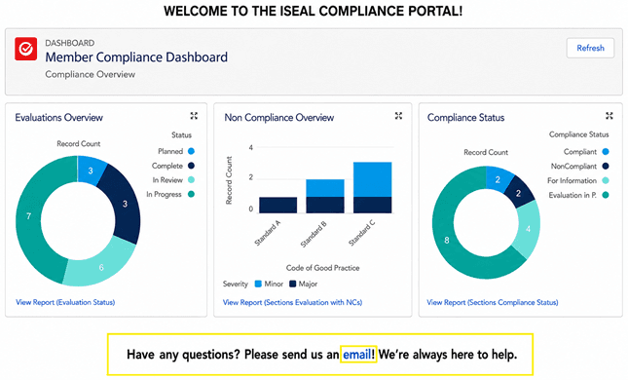Image resolution: width=628 pixels, height=380 pixels.
Task: Expand the Evaluations Overview chart
Action: tap(194, 116)
